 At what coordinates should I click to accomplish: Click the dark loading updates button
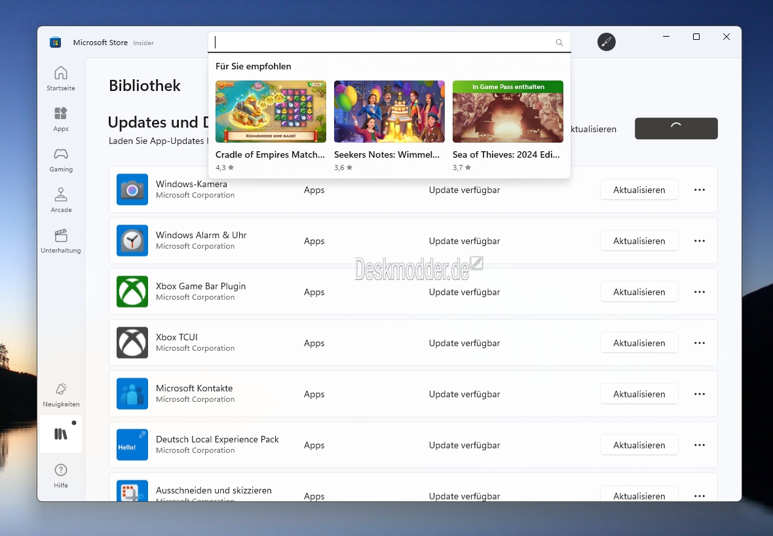(x=676, y=128)
